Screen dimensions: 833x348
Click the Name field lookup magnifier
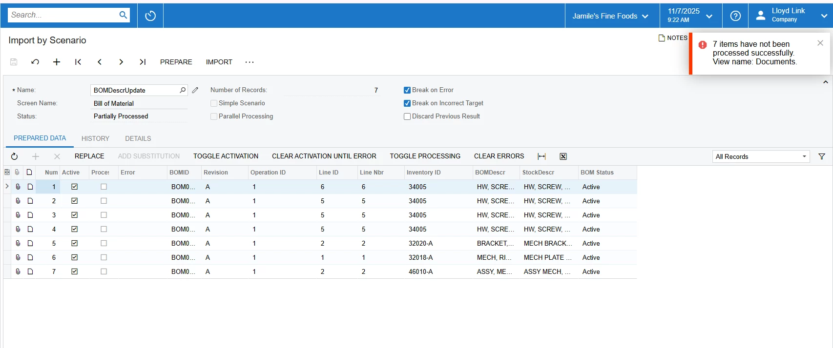click(183, 90)
